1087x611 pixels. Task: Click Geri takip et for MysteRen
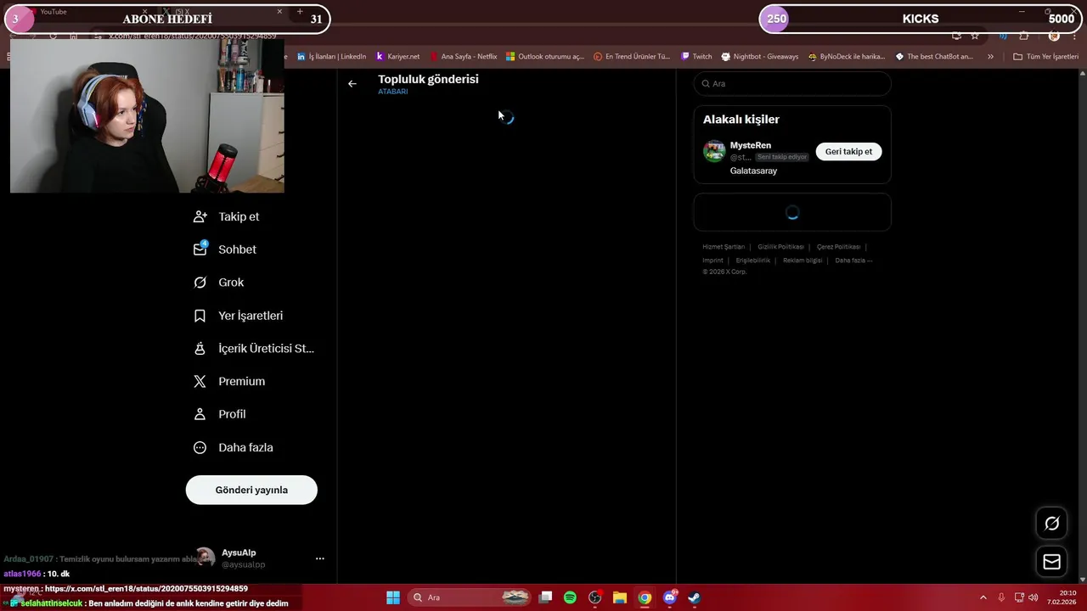tap(848, 151)
